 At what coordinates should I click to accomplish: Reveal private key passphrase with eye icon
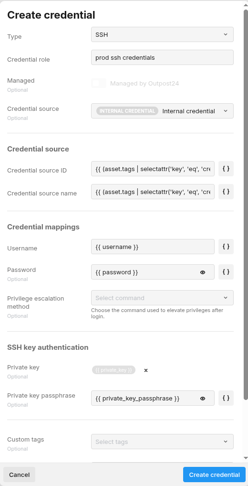(x=203, y=398)
